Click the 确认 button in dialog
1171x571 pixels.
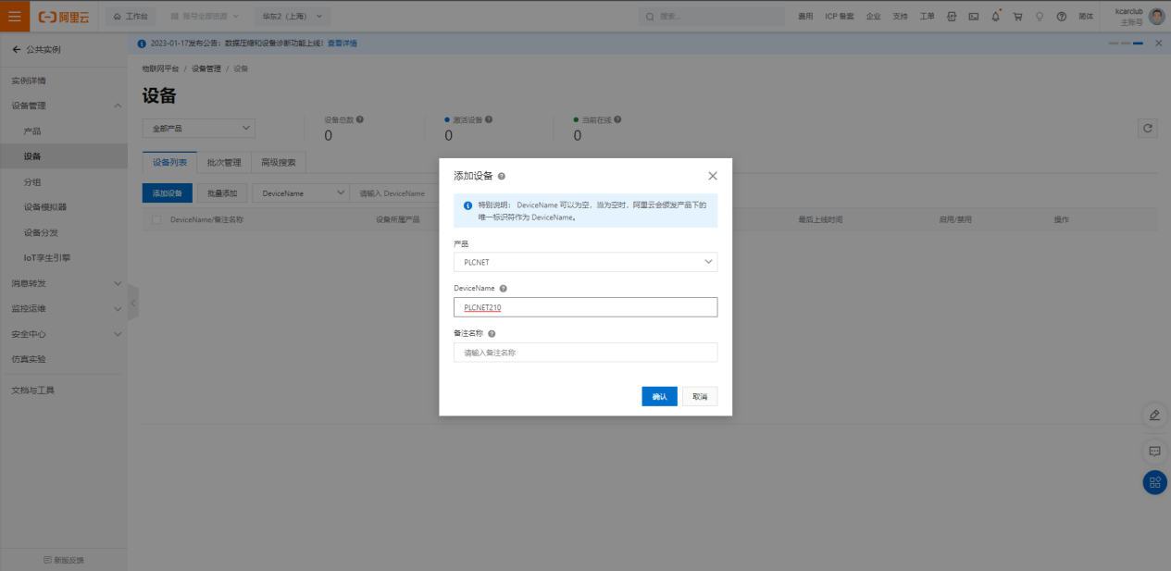659,396
